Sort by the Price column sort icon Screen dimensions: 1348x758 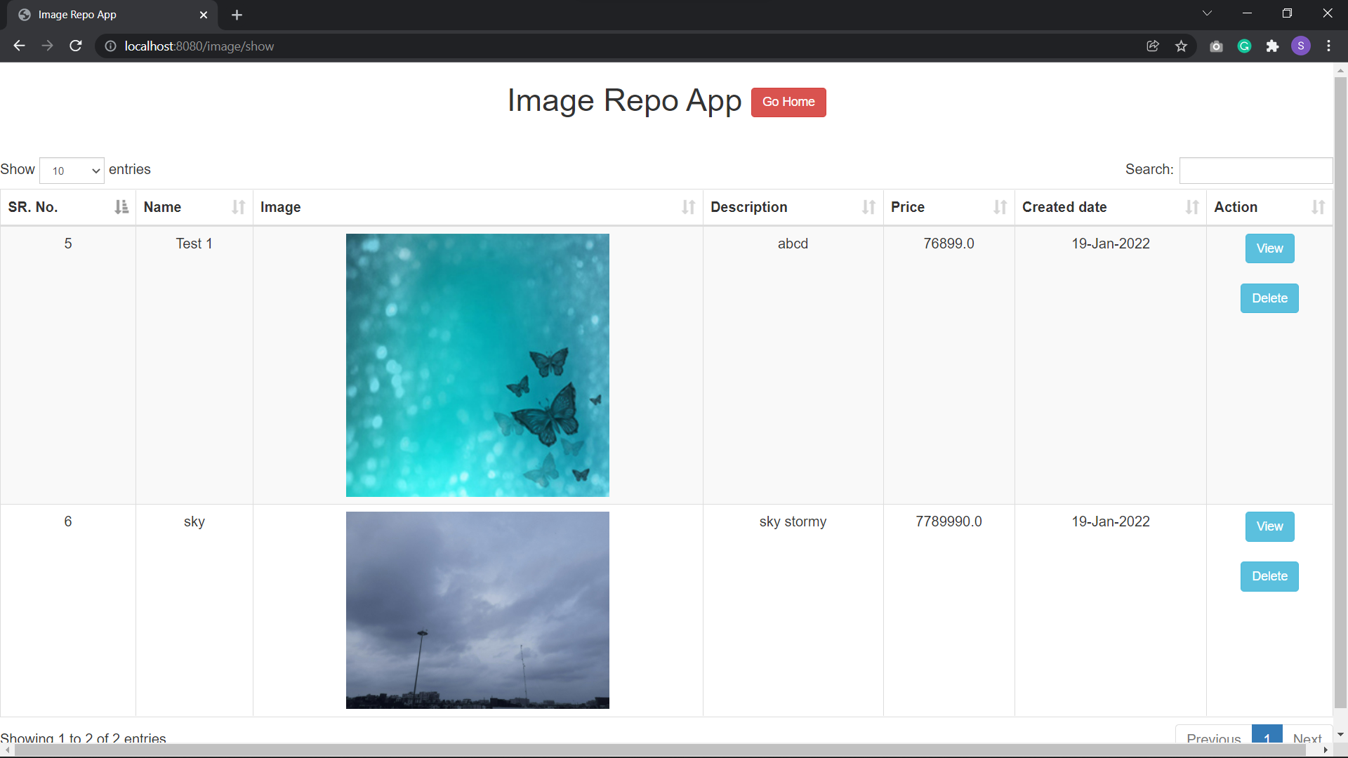1000,207
